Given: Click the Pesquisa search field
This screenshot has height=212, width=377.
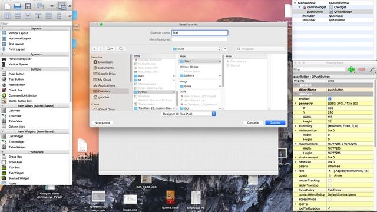Looking at the screenshot, I should 260,49.
